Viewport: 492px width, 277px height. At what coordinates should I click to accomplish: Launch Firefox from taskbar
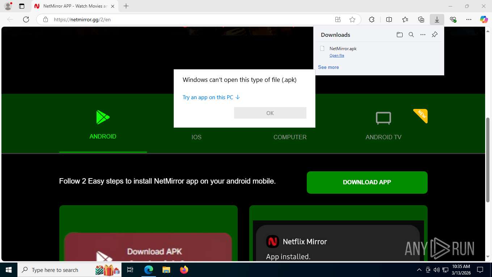pos(184,270)
